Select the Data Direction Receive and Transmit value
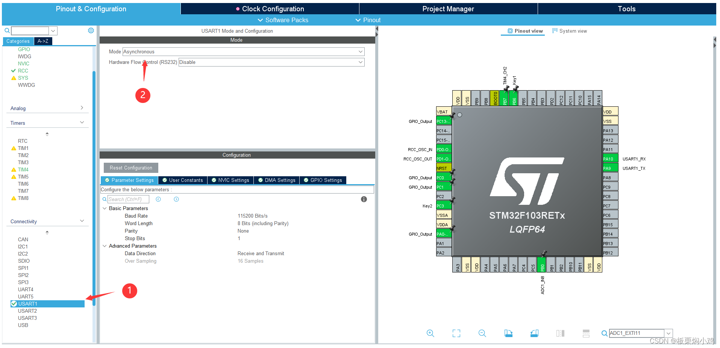 (x=261, y=253)
